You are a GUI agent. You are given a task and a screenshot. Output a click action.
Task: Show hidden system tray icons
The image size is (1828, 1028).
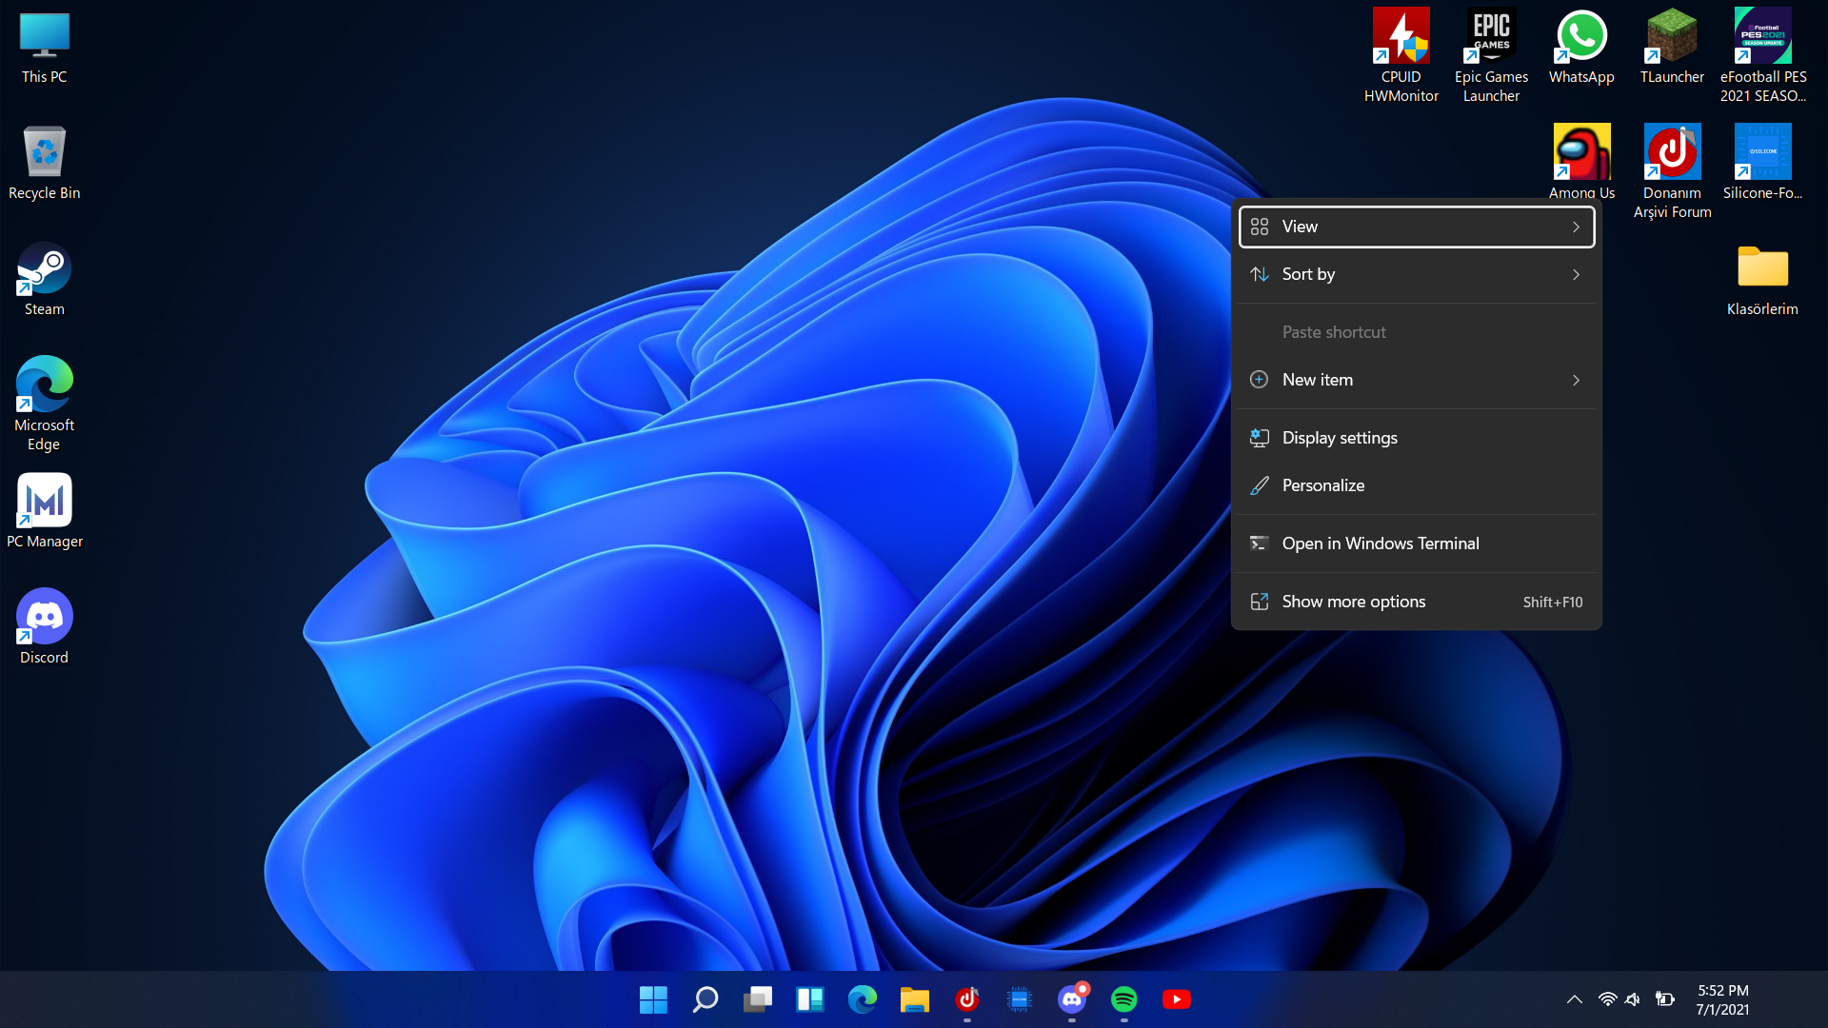pyautogui.click(x=1575, y=999)
